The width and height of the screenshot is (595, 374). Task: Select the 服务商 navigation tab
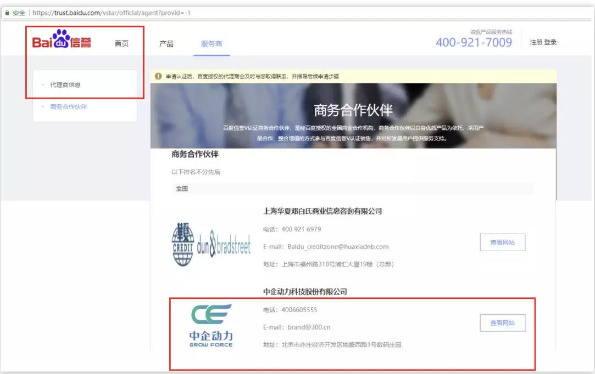[212, 44]
